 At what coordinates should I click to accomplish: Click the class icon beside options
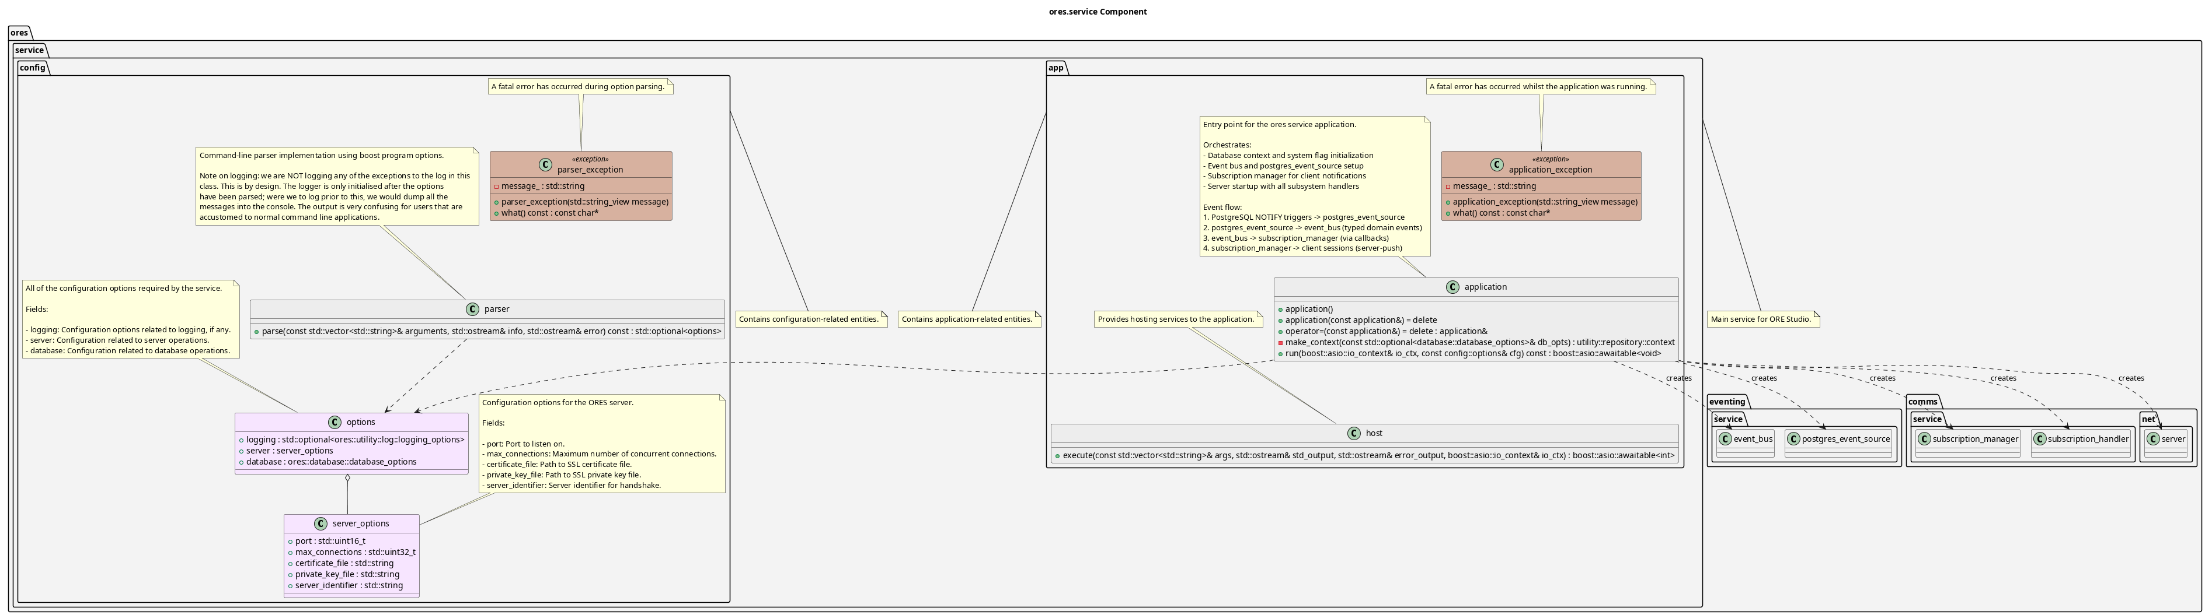click(x=335, y=423)
